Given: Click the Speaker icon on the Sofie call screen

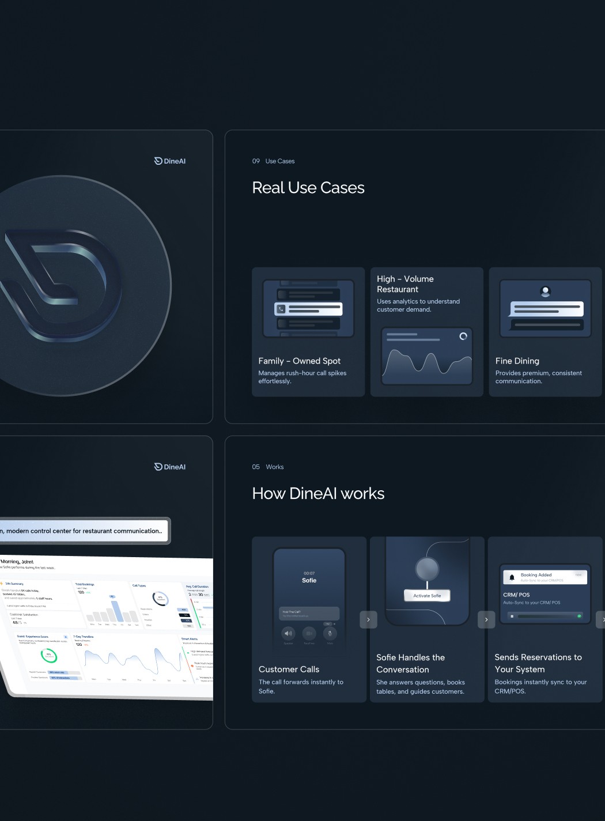Looking at the screenshot, I should tap(288, 633).
